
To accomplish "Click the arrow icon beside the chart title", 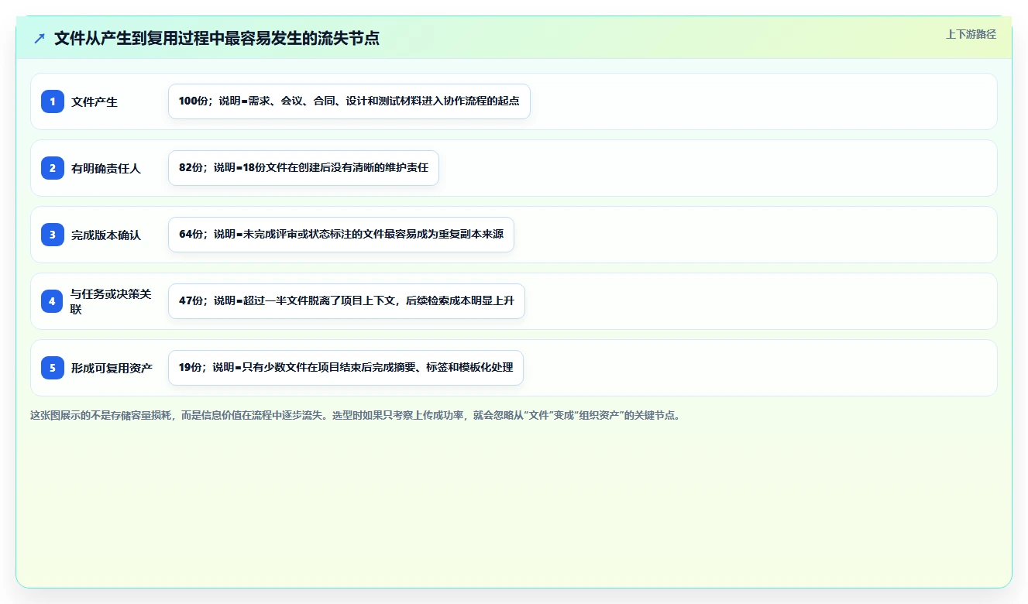I will [x=40, y=38].
